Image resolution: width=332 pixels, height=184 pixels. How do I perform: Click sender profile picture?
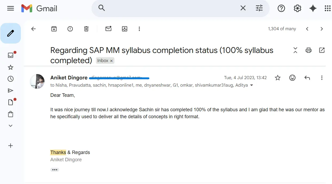[x=37, y=81]
